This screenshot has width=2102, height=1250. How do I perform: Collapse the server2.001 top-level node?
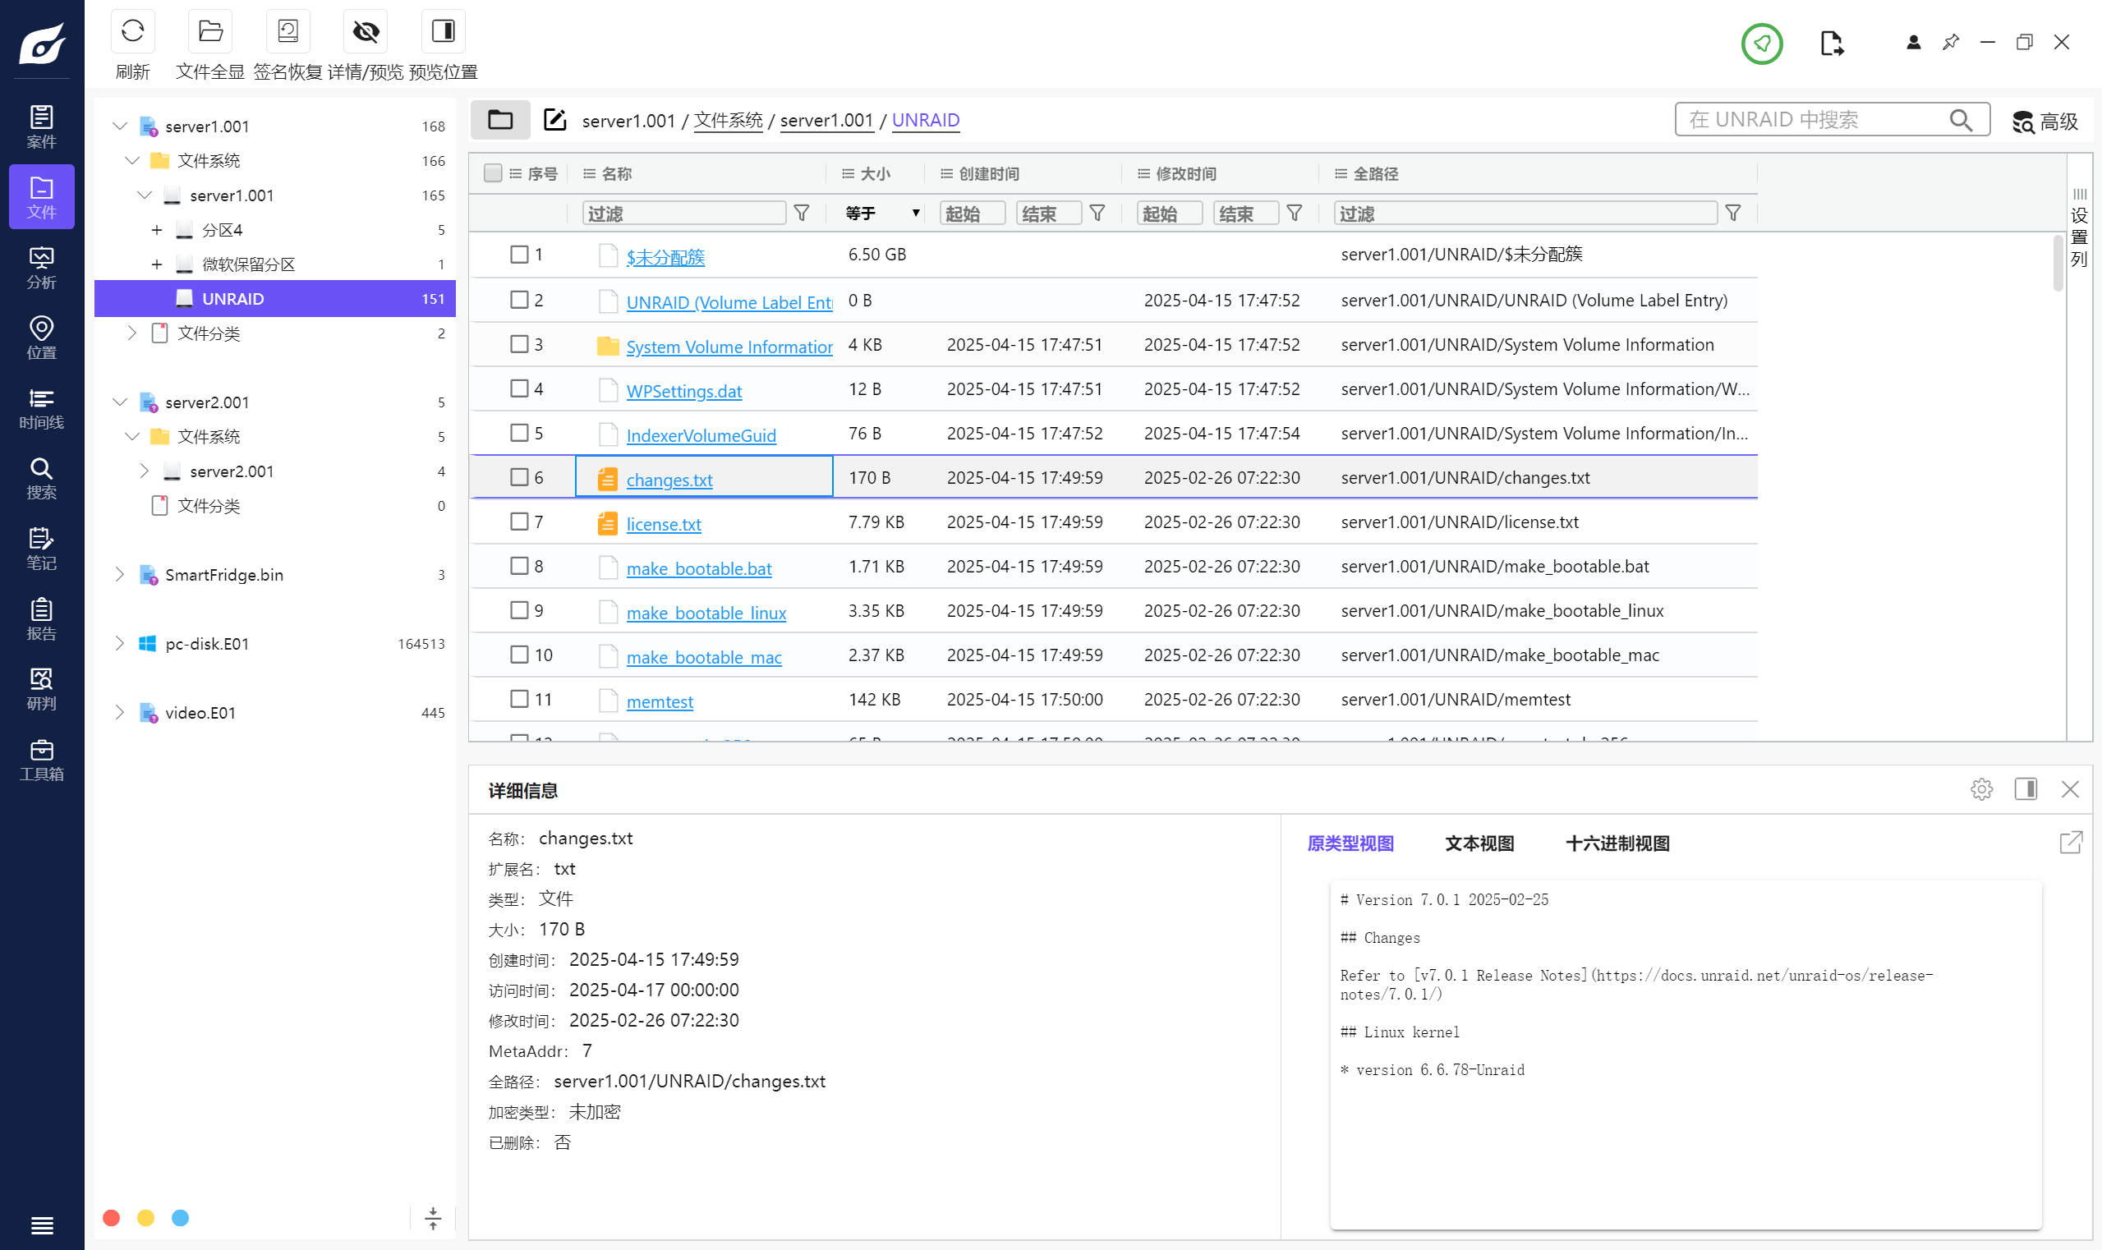pyautogui.click(x=120, y=402)
